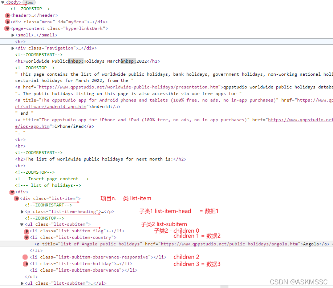Select the h2 next month list line
Viewport: 333px width, 288px height.
click(101, 159)
